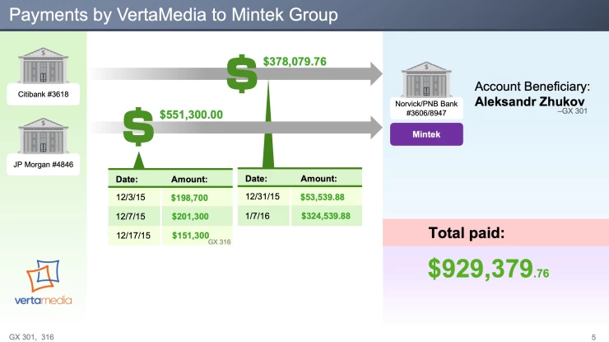609x342 pixels.
Task: Click the JP Morgan bank building icon
Action: coord(43,133)
